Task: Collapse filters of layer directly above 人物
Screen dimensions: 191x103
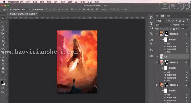Action: pyautogui.click(x=189, y=34)
